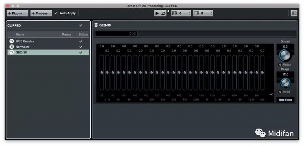304x146 pixels.
Task: Click the Name column header
Action: (20, 34)
